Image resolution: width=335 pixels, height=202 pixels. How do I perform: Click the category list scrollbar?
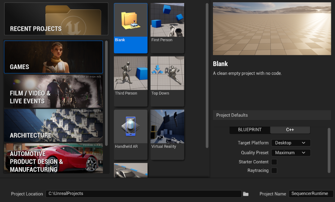coord(106,93)
